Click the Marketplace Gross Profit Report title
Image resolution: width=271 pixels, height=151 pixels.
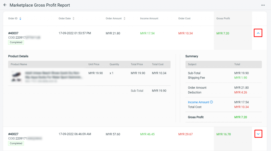(40, 5)
